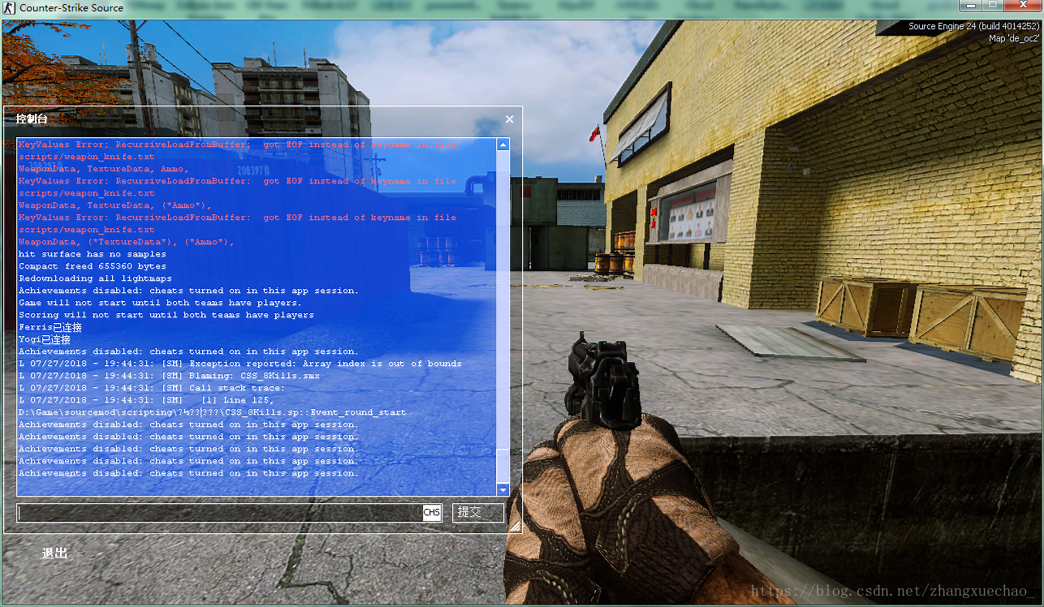Click the CHS input method indicator
Image resolution: width=1044 pixels, height=607 pixels.
(x=432, y=512)
